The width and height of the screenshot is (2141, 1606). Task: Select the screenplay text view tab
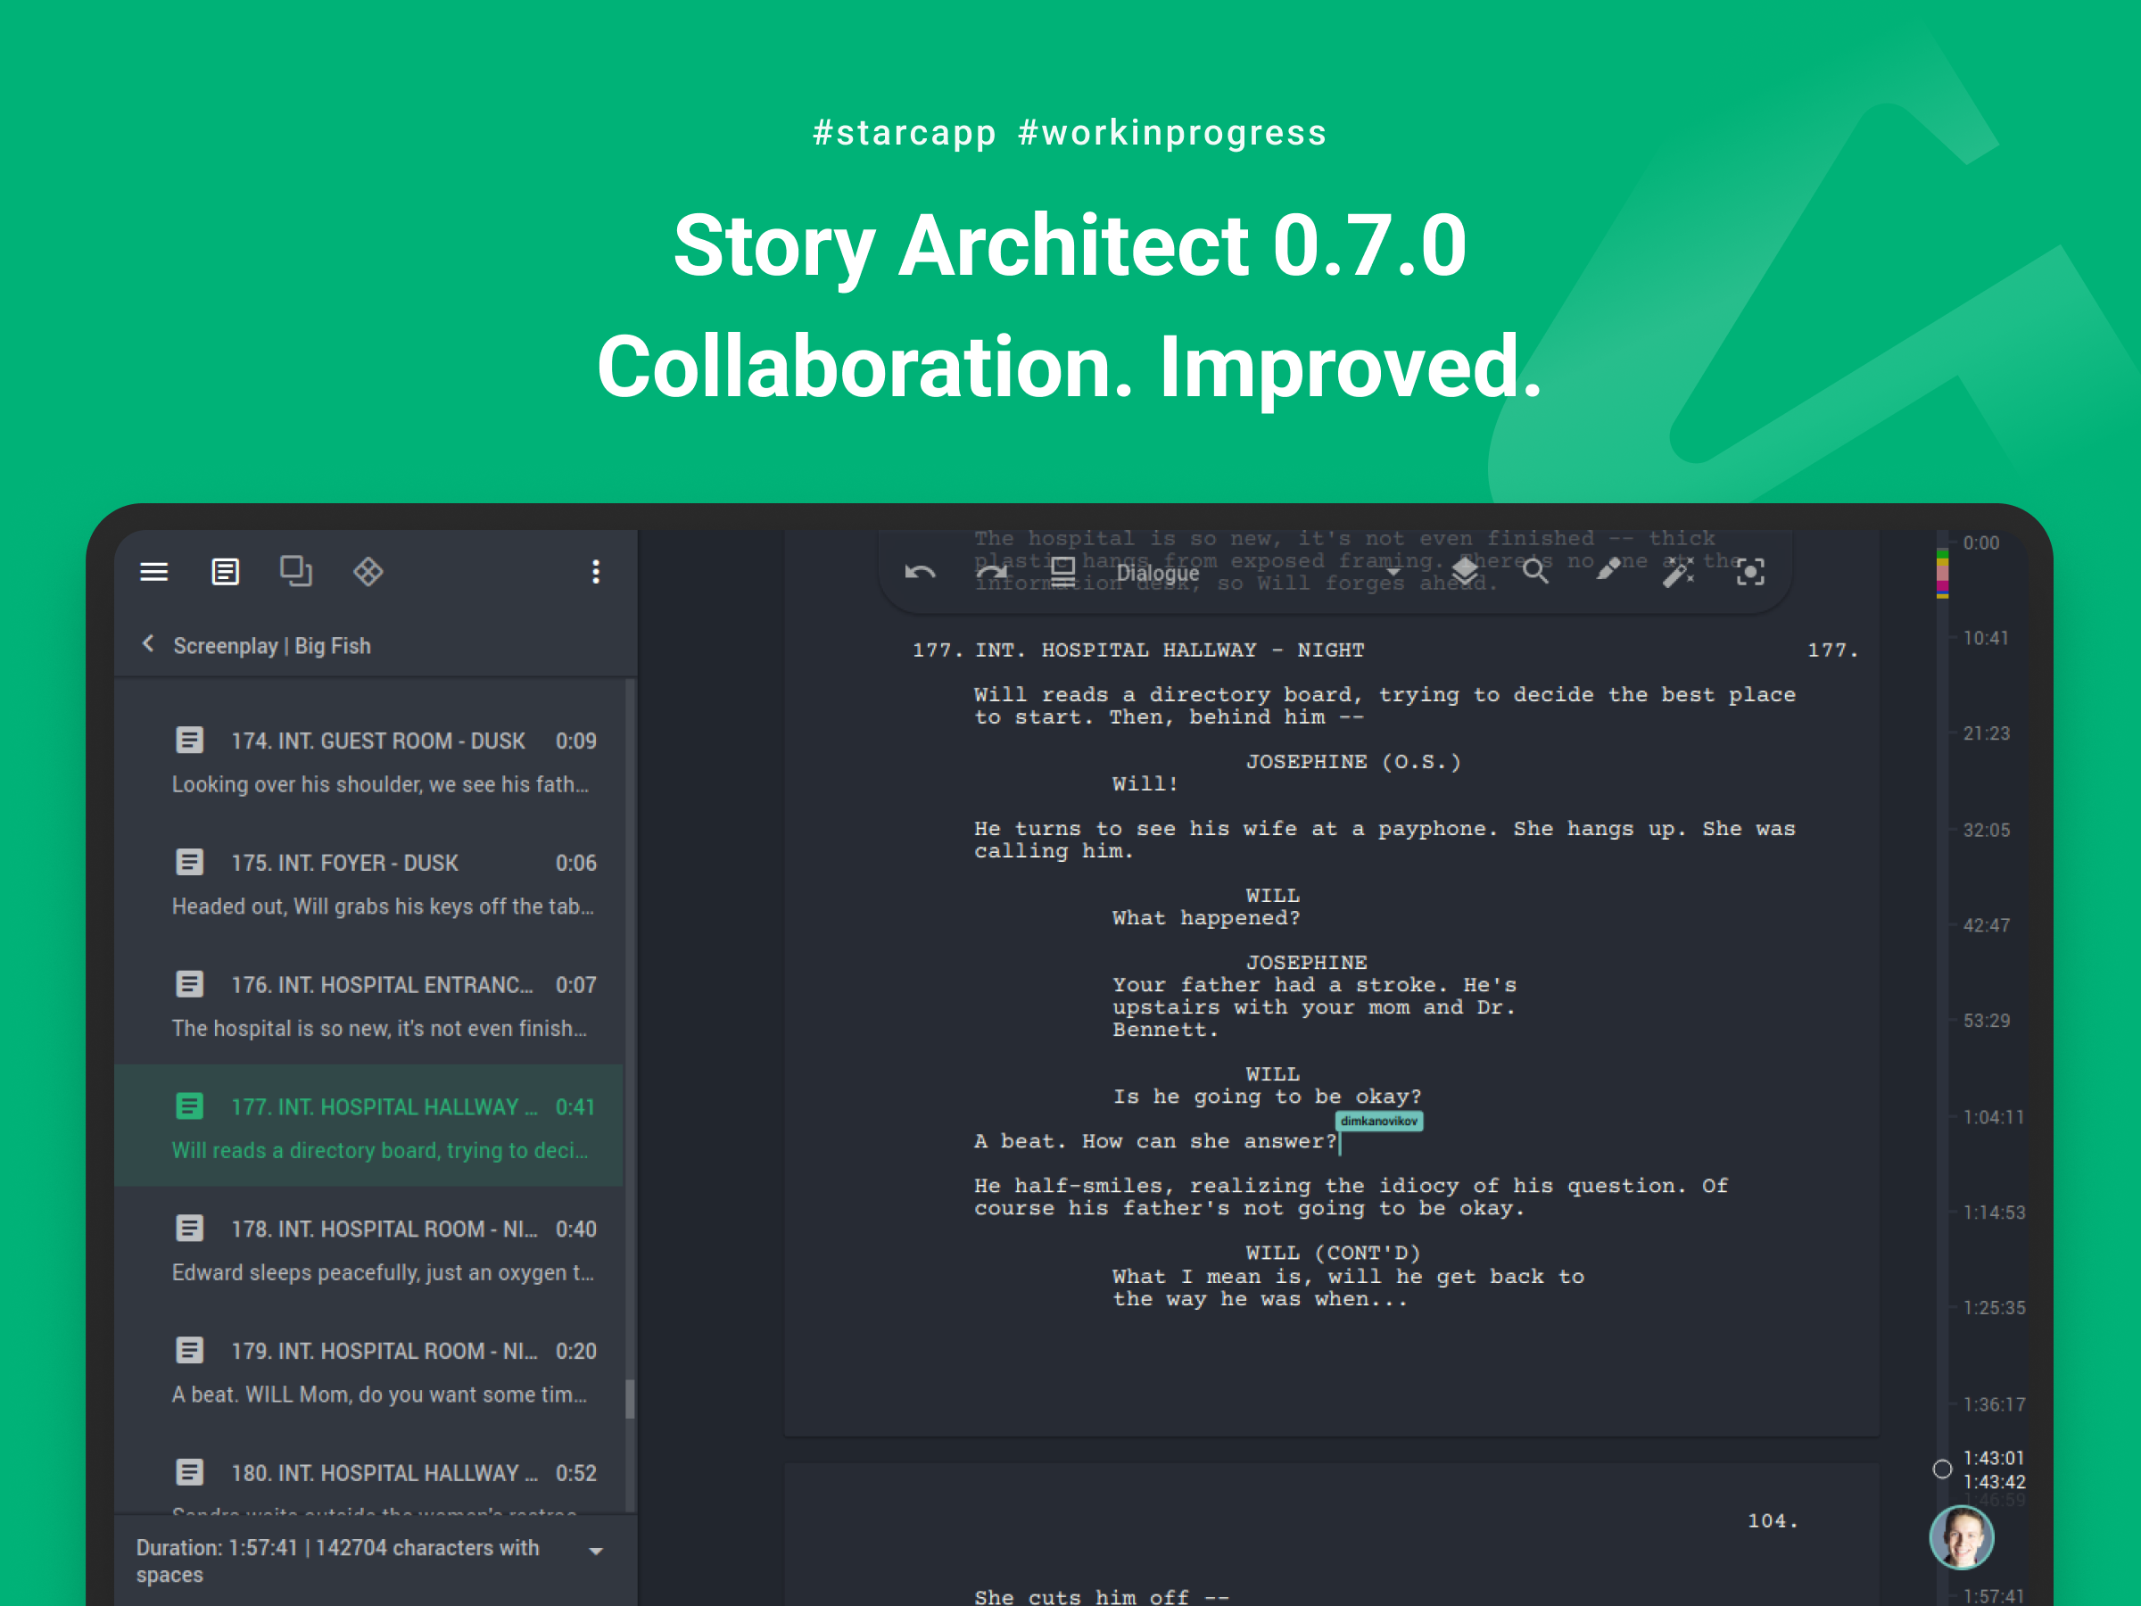225,572
